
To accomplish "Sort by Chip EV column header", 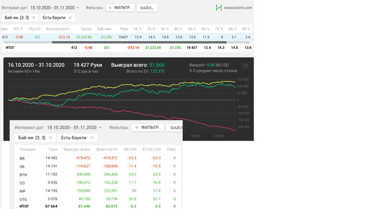I will pyautogui.click(x=34, y=29).
